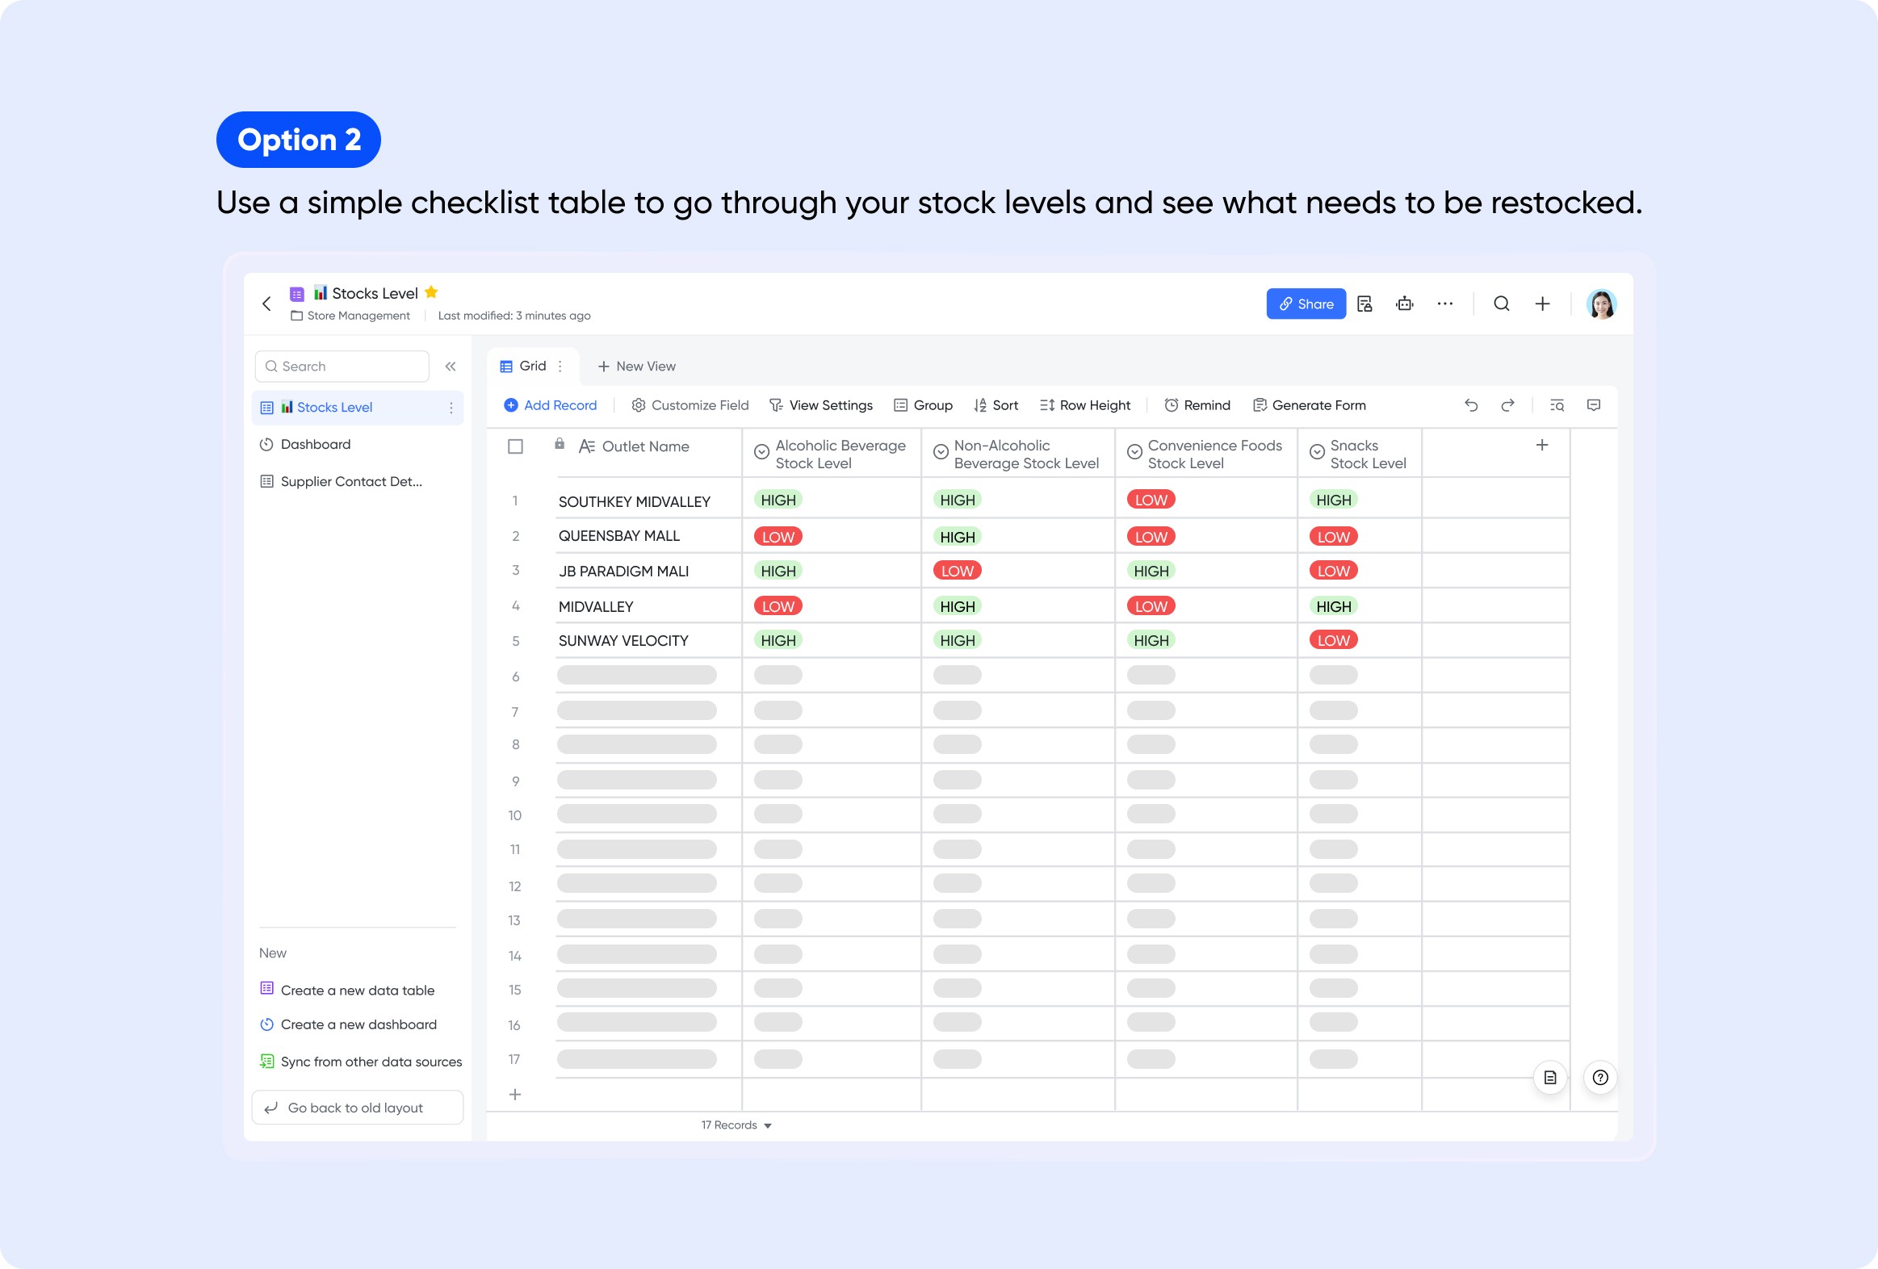Open the comments icon in the grid toolbar
Screen dimensions: 1878x1269
pos(1595,405)
